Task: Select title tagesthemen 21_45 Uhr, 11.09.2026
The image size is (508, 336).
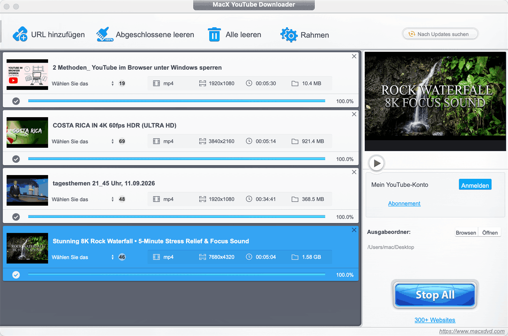Action: (x=104, y=184)
